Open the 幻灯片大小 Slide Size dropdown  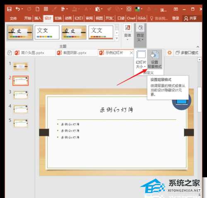[x=141, y=60]
